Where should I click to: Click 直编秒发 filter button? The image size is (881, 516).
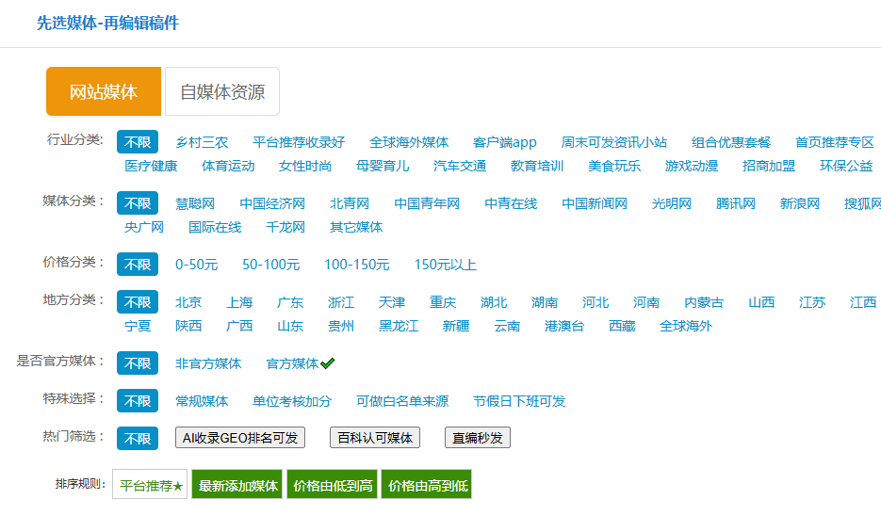click(x=478, y=438)
